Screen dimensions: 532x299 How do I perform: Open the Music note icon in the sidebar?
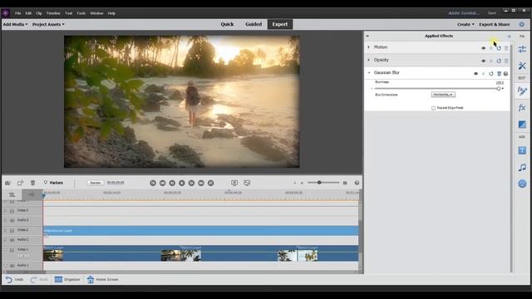(x=522, y=167)
